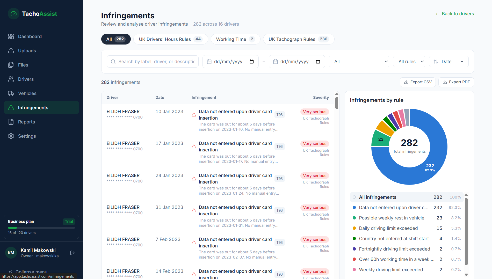Image resolution: width=492 pixels, height=279 pixels.
Task: Click the driver usage progress bar
Action: [41, 228]
